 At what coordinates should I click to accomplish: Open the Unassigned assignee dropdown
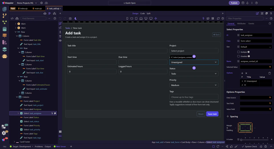point(194,62)
